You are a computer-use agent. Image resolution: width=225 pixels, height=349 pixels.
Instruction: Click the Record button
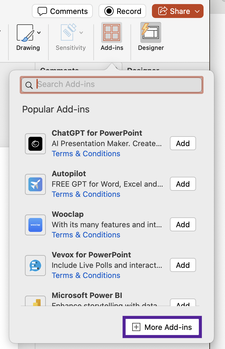123,11
